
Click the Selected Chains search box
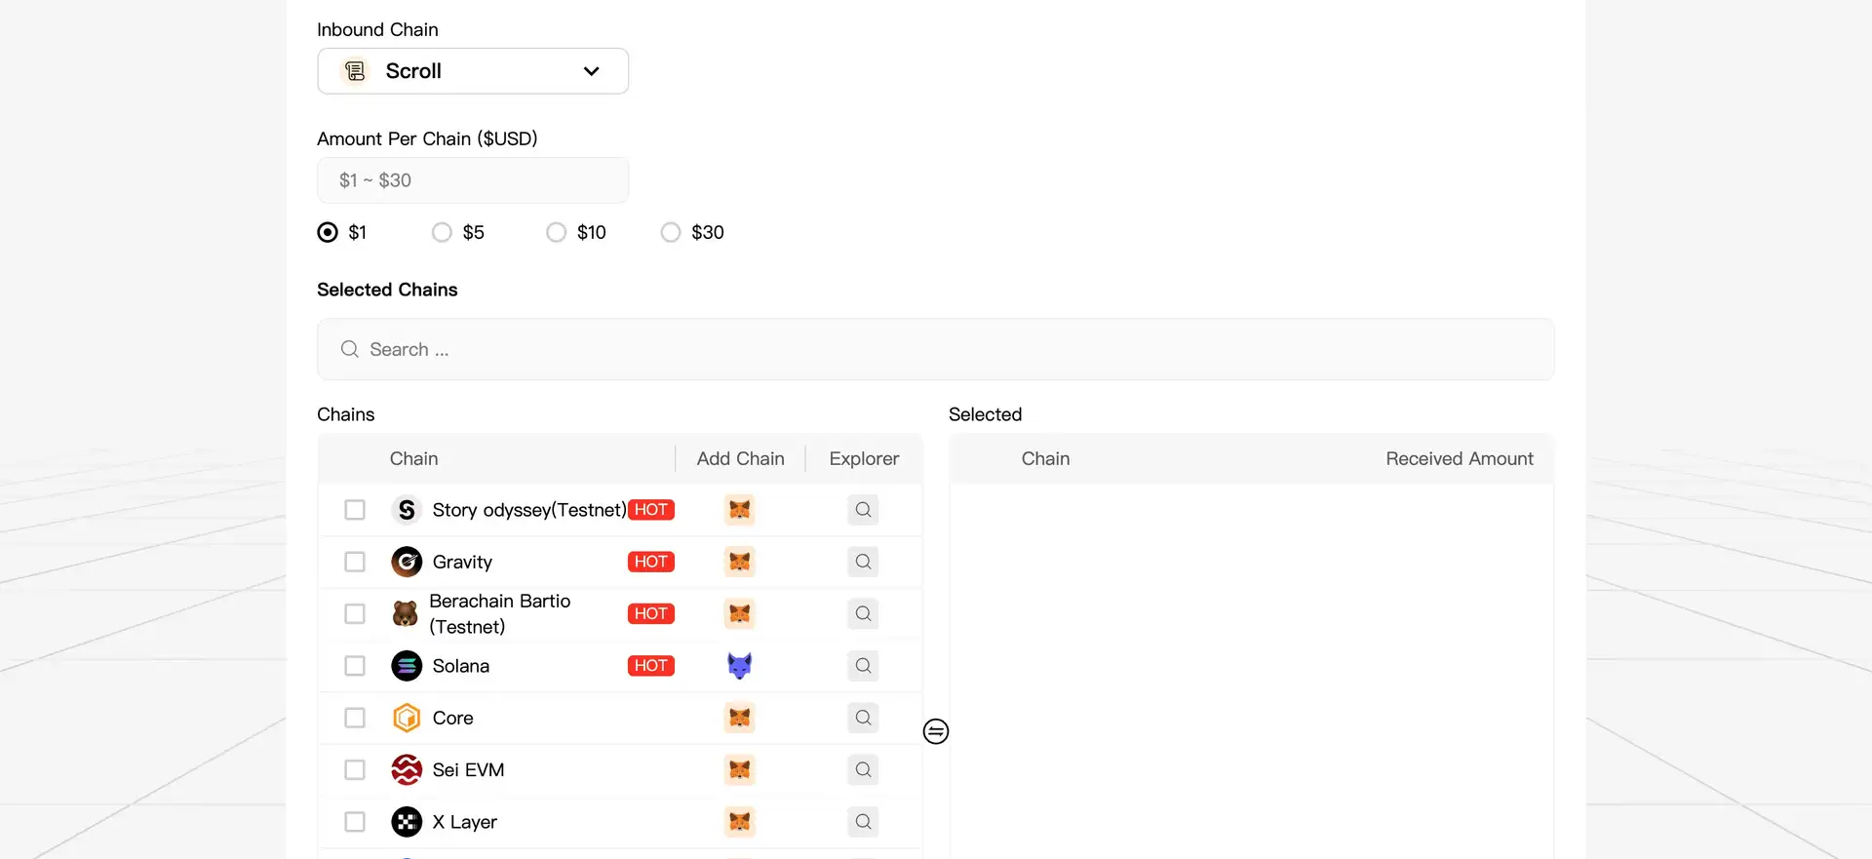[x=935, y=349]
